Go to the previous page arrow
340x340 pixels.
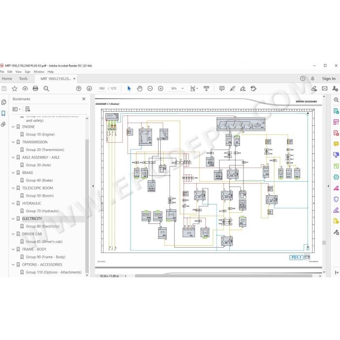(79, 88)
